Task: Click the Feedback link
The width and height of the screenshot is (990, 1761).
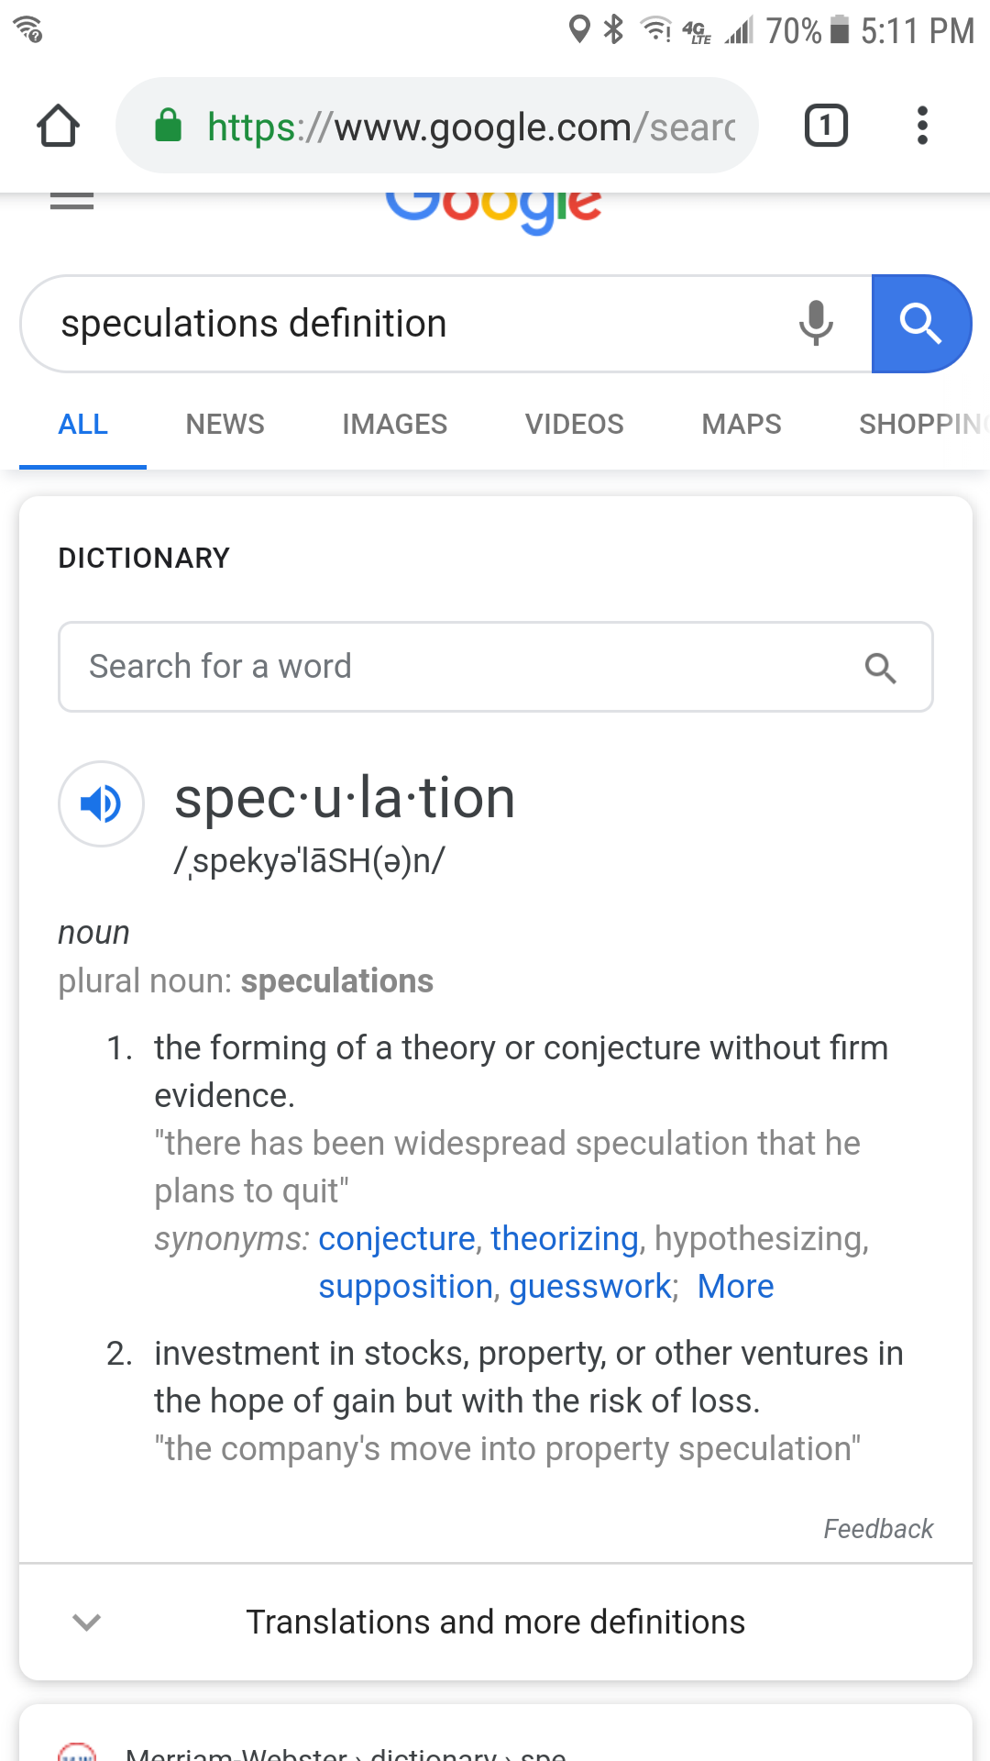Action: coord(877,1529)
